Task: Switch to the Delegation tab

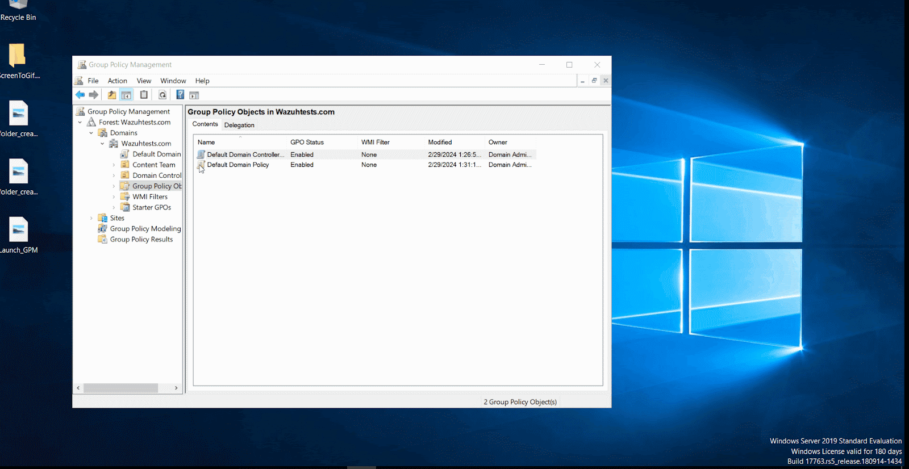Action: click(239, 125)
